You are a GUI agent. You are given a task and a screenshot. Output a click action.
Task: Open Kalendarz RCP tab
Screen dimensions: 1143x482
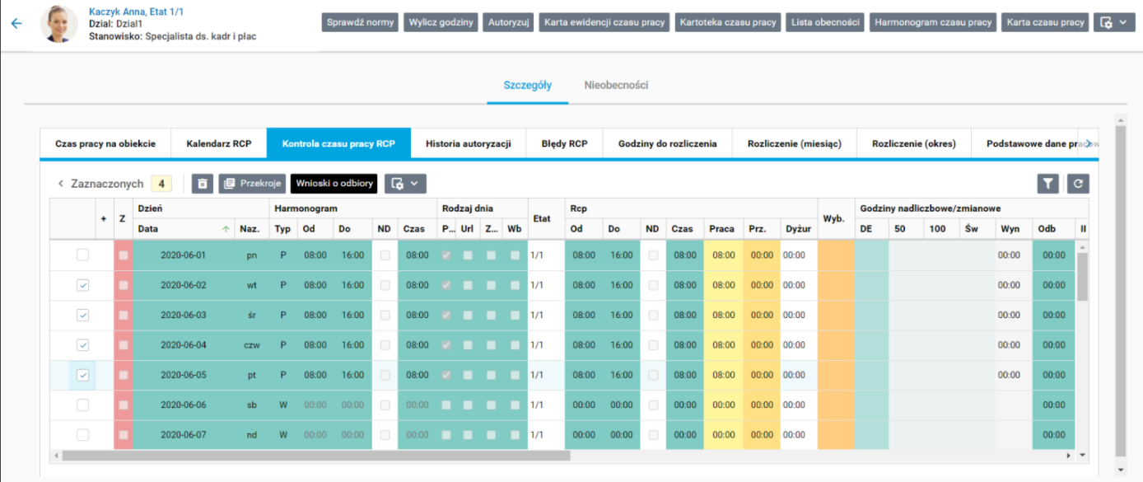(x=219, y=143)
